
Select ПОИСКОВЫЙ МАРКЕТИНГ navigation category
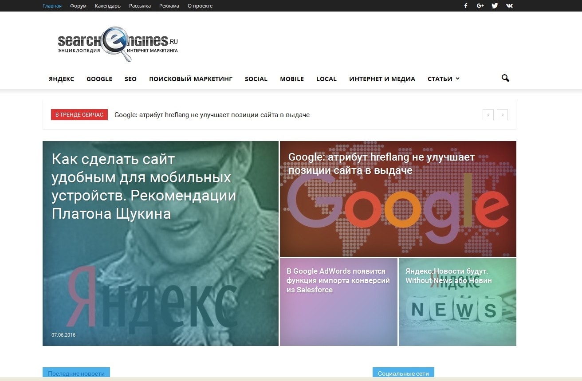click(191, 79)
